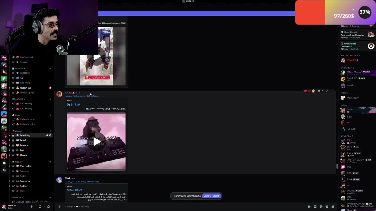Open the chatting channel settings gear
The image size is (376, 211).
50,135
